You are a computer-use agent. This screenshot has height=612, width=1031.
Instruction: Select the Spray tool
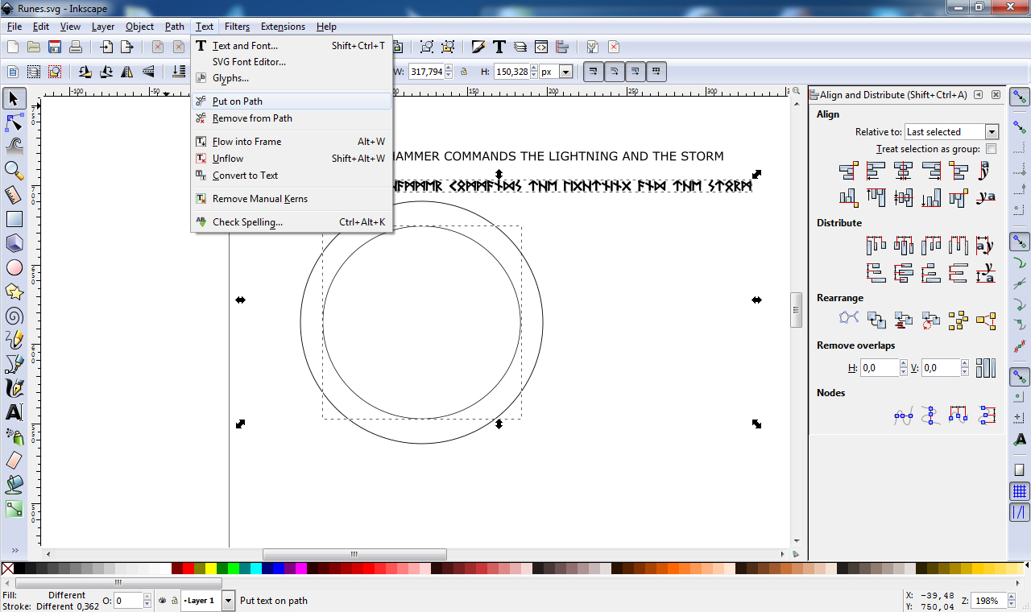pyautogui.click(x=14, y=436)
